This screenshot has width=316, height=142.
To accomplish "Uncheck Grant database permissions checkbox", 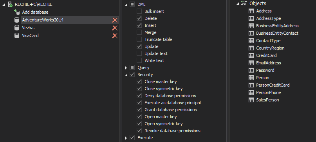I will (x=139, y=110).
